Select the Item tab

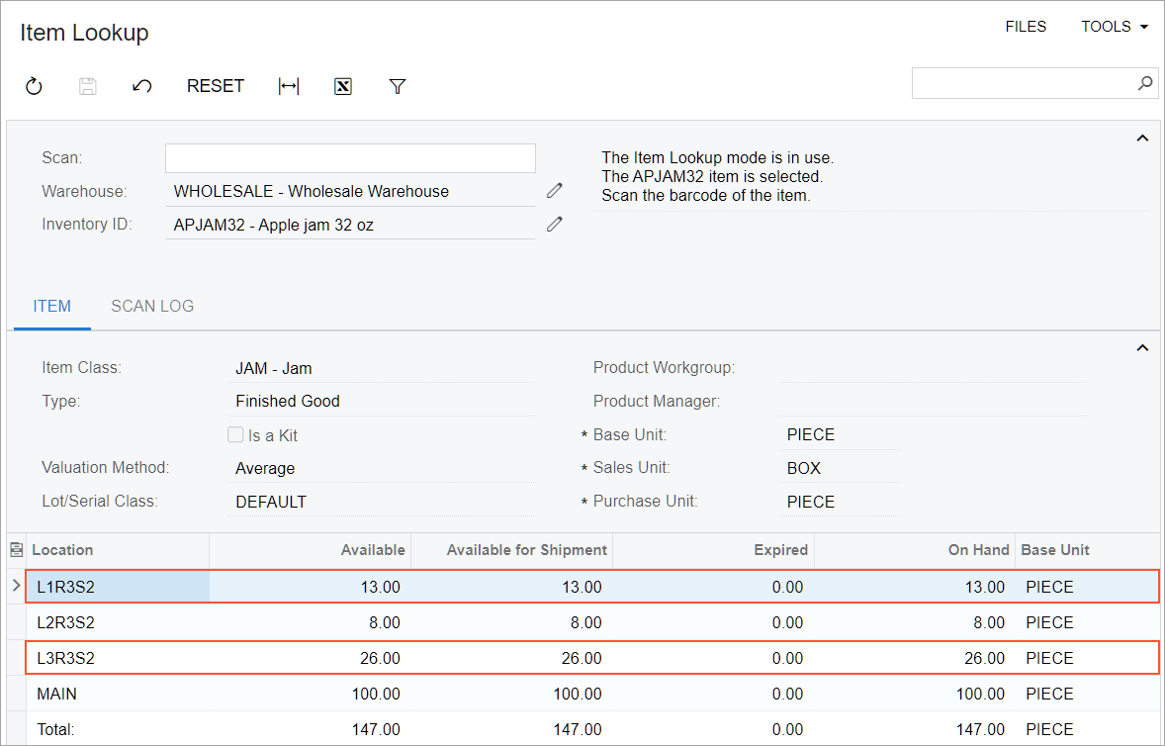[x=52, y=306]
